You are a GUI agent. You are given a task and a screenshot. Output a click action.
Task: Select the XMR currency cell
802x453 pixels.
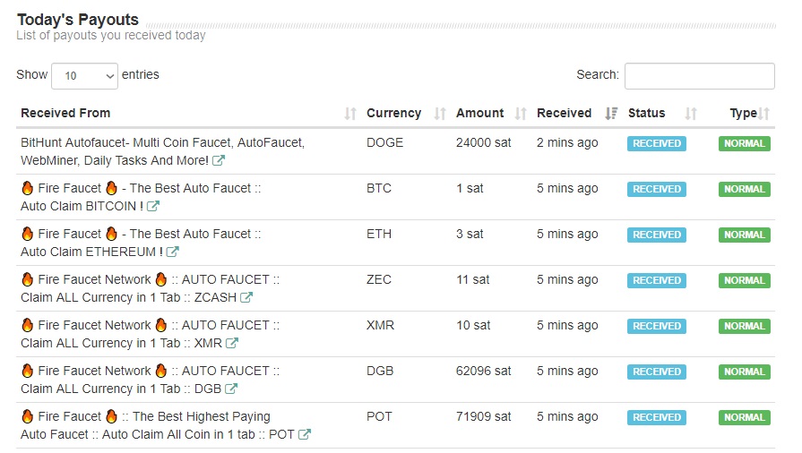click(380, 325)
